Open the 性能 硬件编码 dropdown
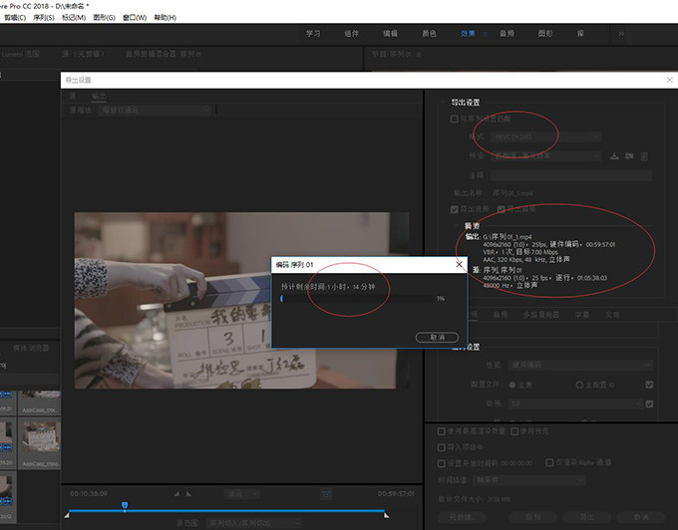This screenshot has width=678, height=530. point(580,365)
